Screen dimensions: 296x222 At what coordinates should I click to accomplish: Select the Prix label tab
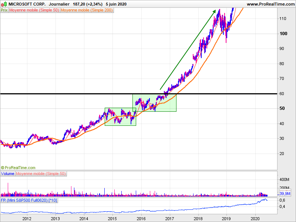point(4,10)
